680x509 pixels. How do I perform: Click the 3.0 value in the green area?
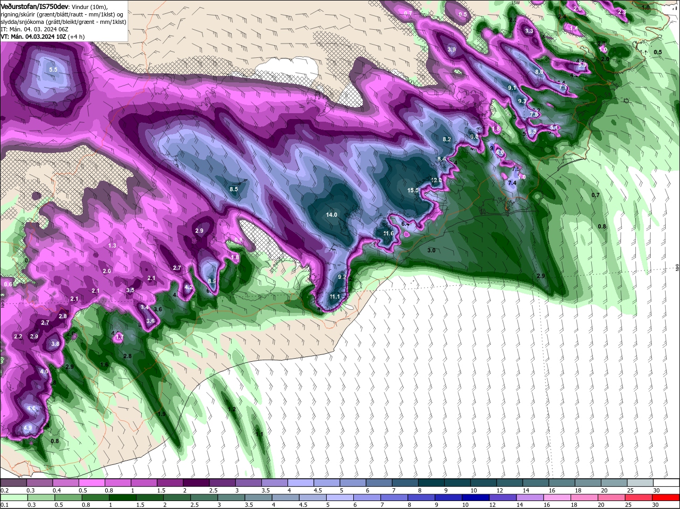pyautogui.click(x=431, y=250)
